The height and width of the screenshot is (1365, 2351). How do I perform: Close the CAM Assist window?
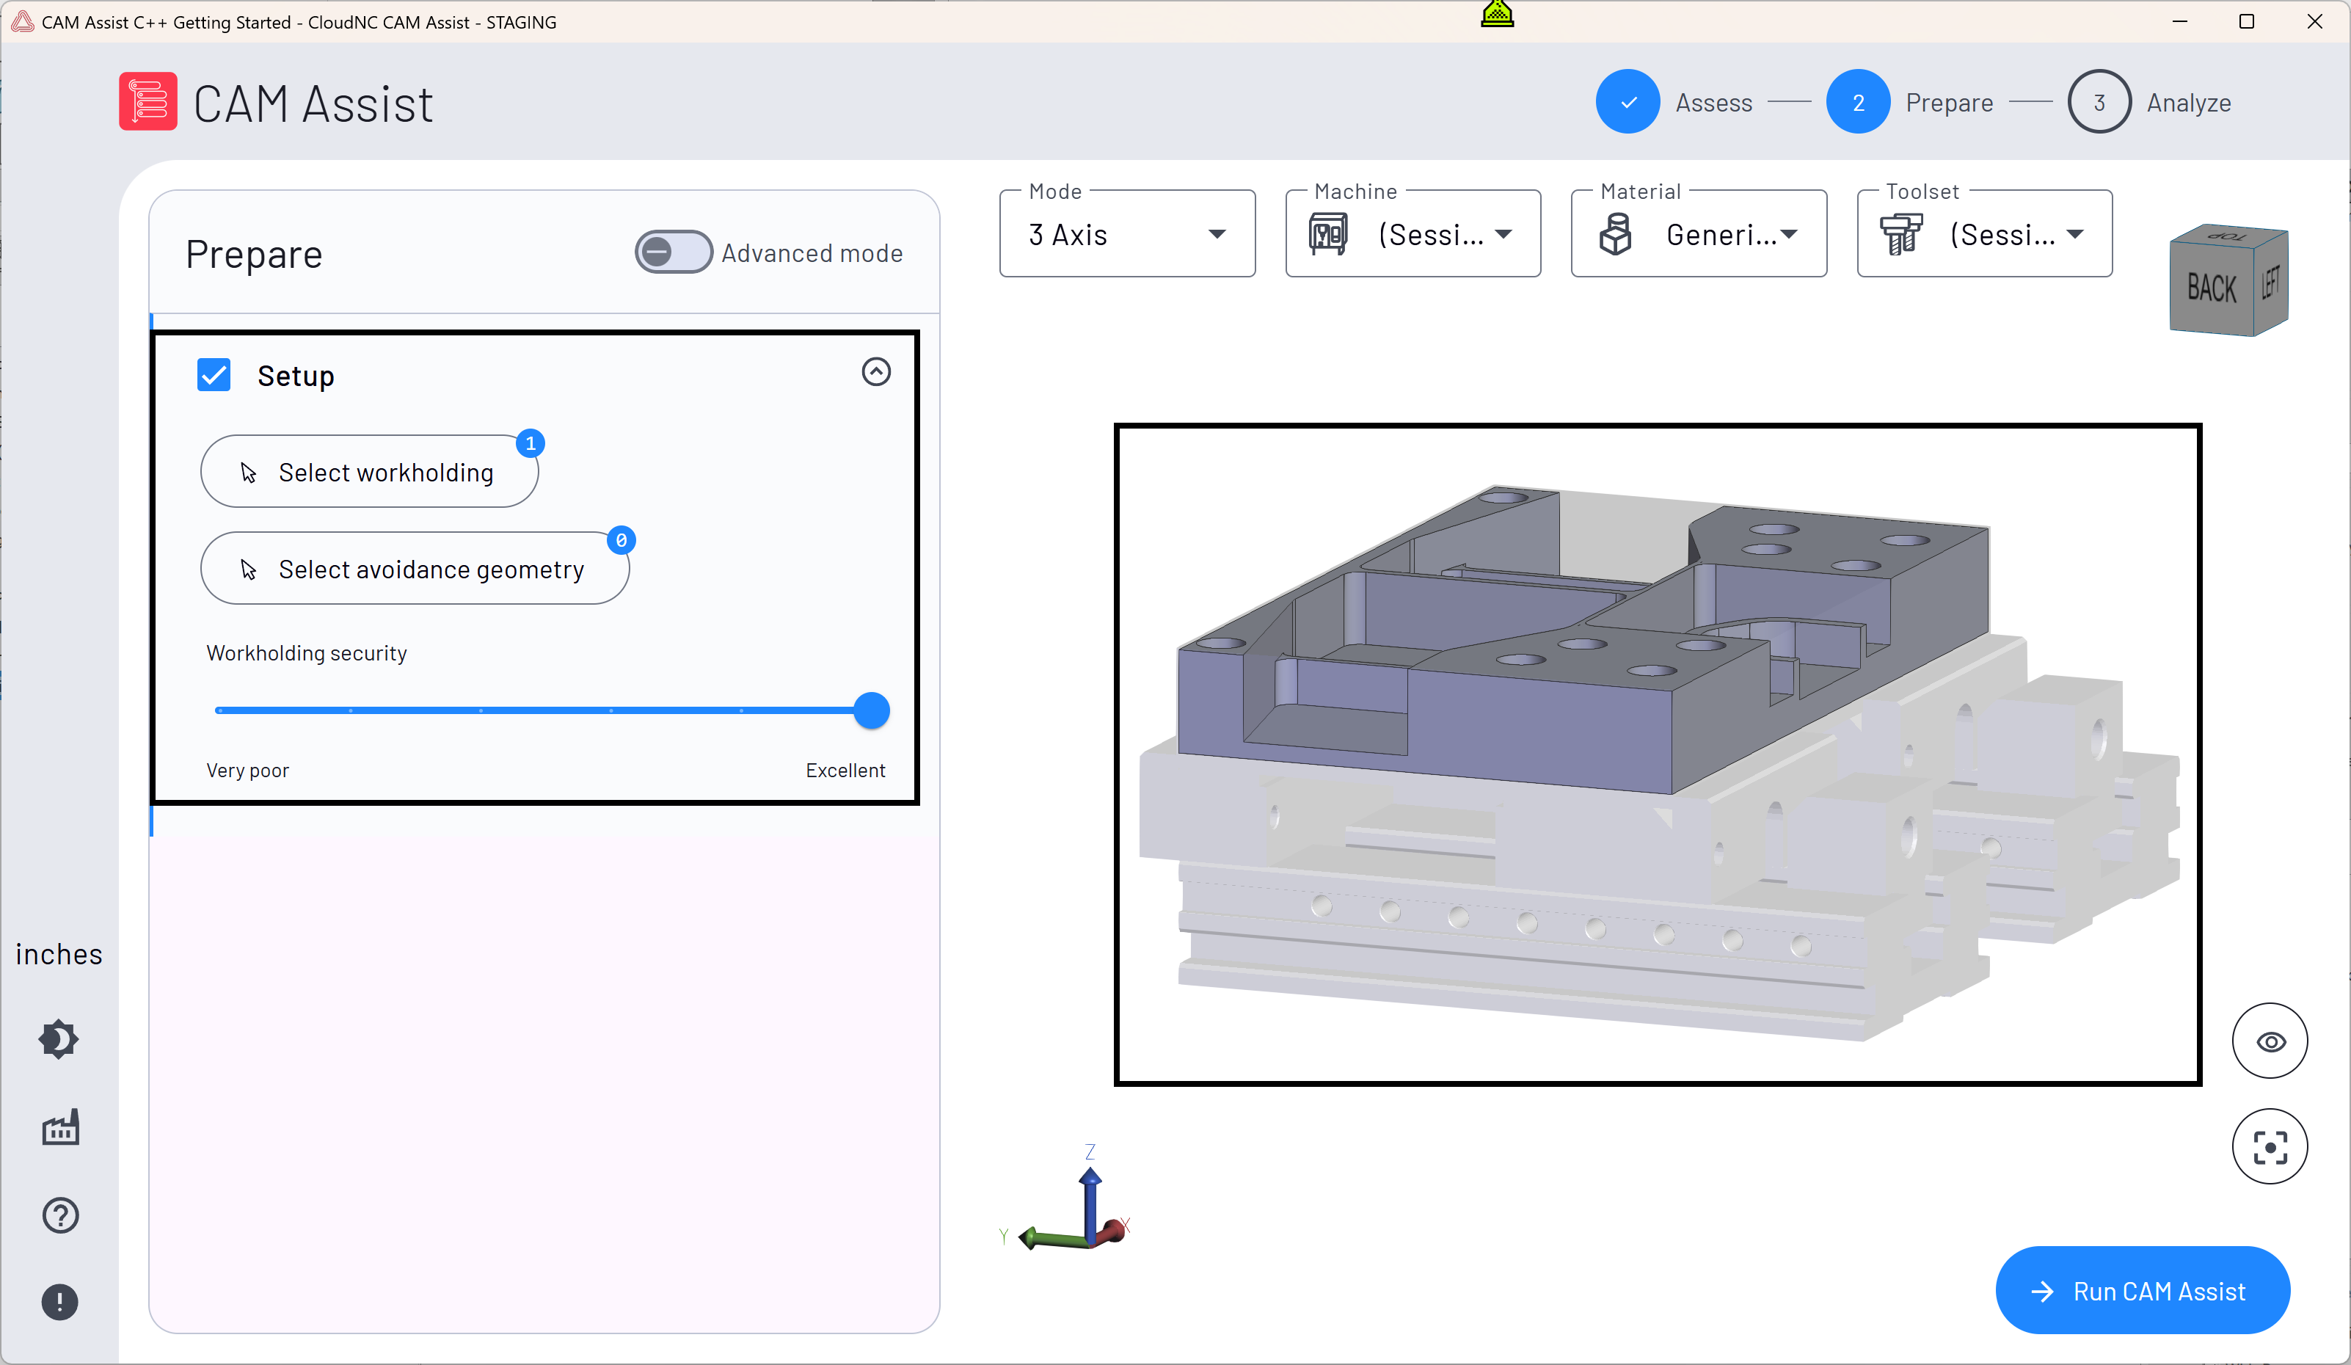pyautogui.click(x=2314, y=21)
